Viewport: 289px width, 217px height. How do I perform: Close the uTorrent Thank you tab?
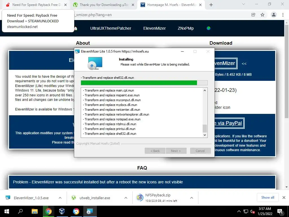[133, 5]
